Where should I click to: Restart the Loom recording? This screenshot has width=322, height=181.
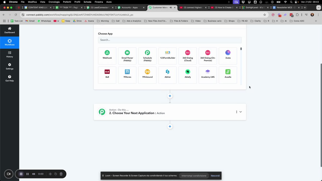[x=56, y=174]
